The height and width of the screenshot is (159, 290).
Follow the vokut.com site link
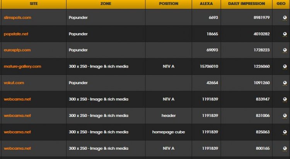pos(14,83)
